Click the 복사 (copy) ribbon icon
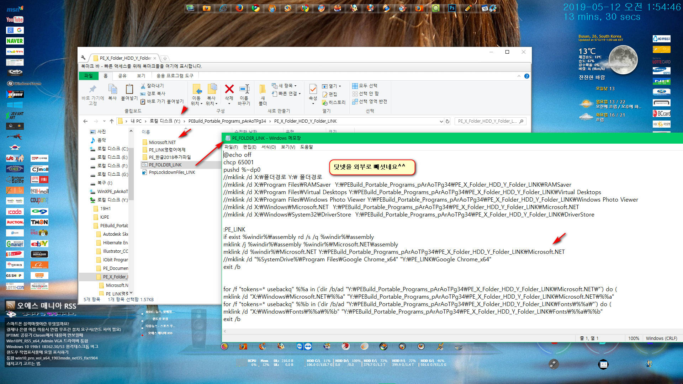The width and height of the screenshot is (683, 384). pyautogui.click(x=112, y=89)
